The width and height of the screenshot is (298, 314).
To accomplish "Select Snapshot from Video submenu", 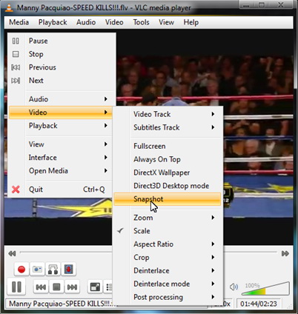I will point(167,199).
